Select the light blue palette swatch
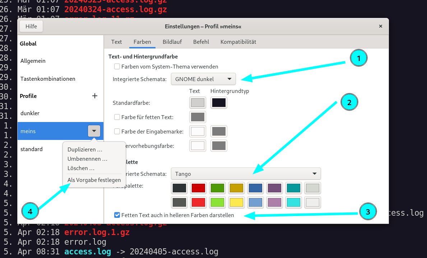The width and height of the screenshot is (427, 258). click(x=255, y=202)
